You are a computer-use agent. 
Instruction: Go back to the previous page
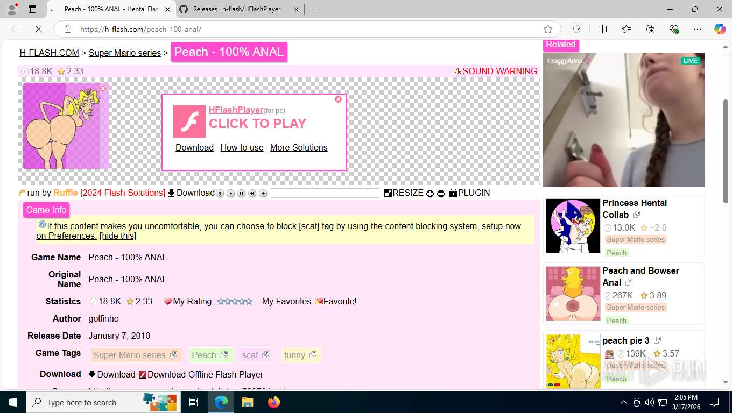(15, 29)
